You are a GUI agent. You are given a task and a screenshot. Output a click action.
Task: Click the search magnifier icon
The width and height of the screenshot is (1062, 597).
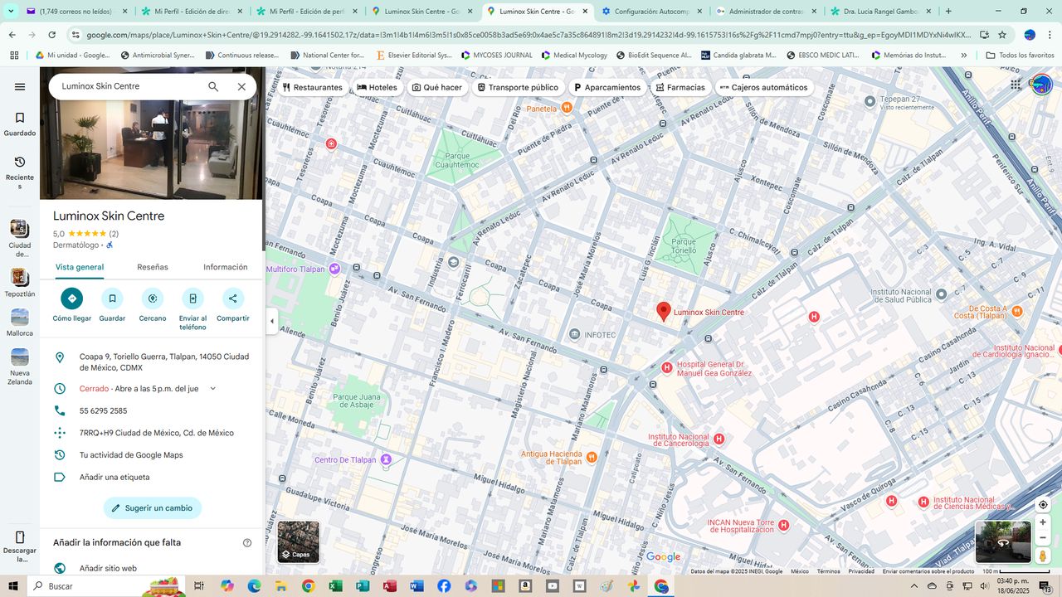click(213, 86)
